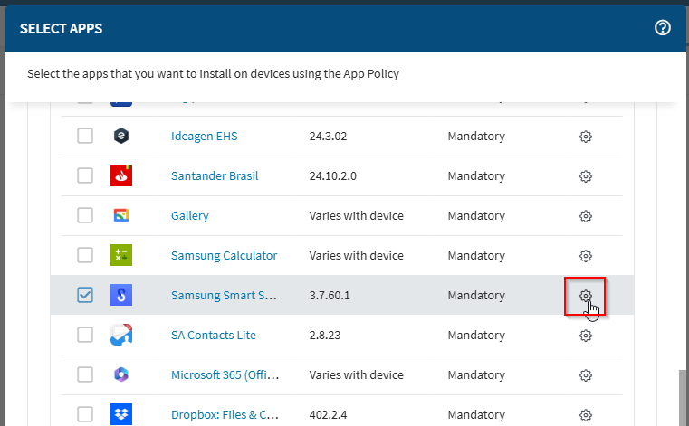689x426 pixels.
Task: Check the Gallery checkbox
Action: 85,215
